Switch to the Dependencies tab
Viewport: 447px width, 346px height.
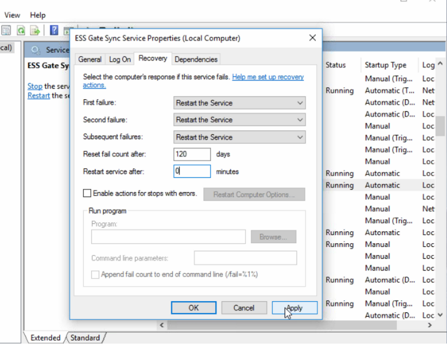click(x=196, y=59)
